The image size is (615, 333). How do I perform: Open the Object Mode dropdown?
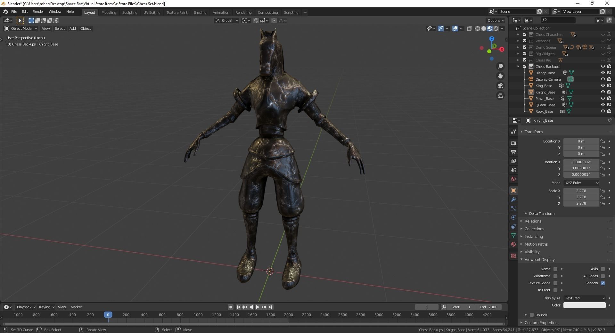click(20, 28)
